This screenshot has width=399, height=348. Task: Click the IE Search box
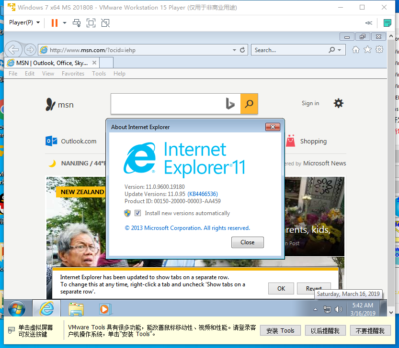pos(290,50)
